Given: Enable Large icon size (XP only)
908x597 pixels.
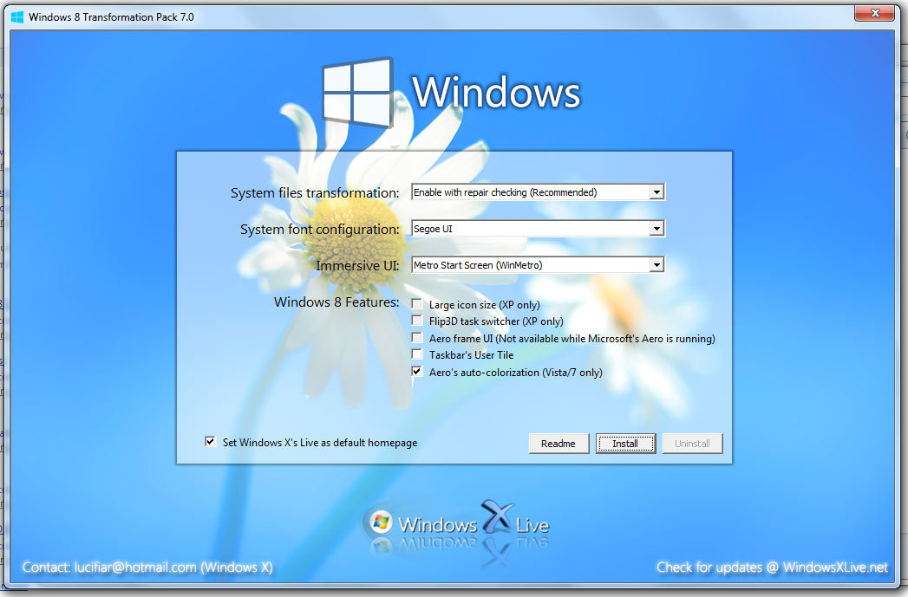Looking at the screenshot, I should [417, 304].
